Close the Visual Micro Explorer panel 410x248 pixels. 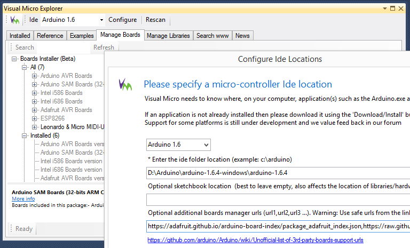point(401,9)
